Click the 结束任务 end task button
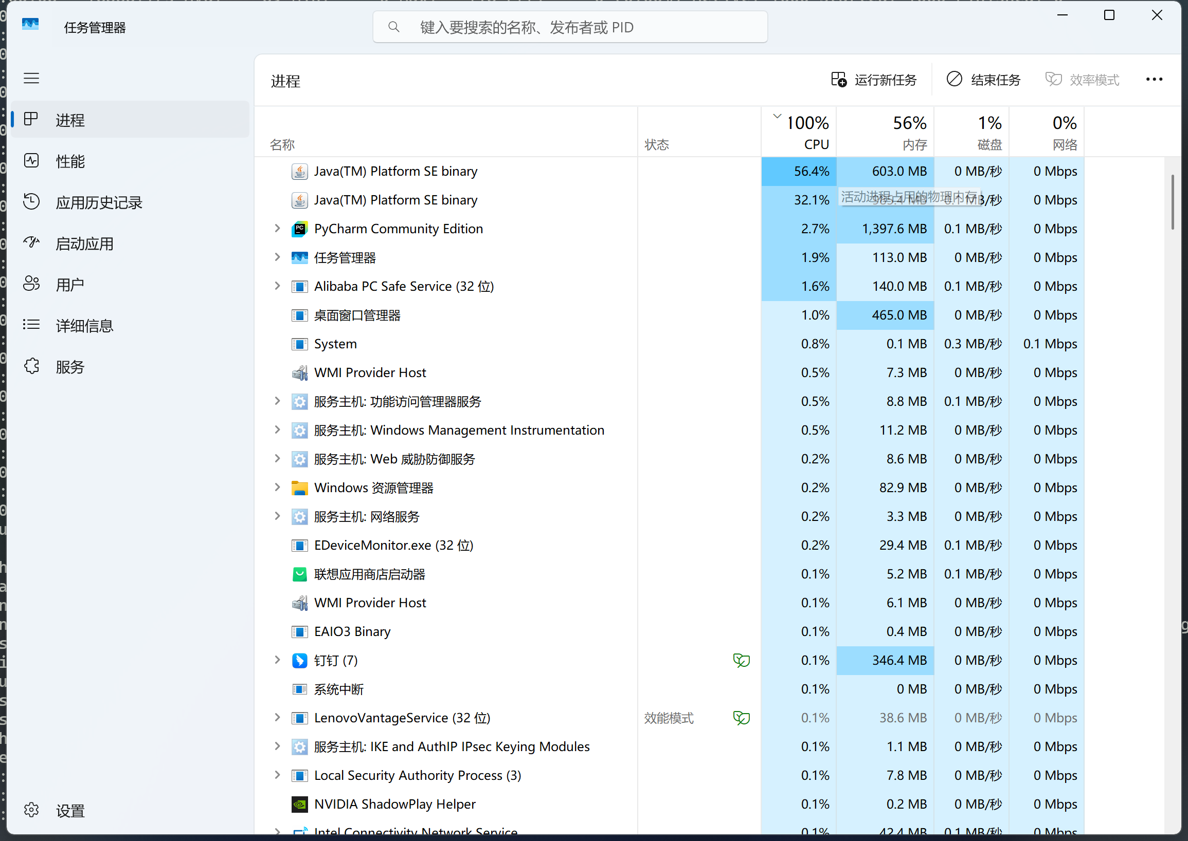 pyautogui.click(x=983, y=80)
